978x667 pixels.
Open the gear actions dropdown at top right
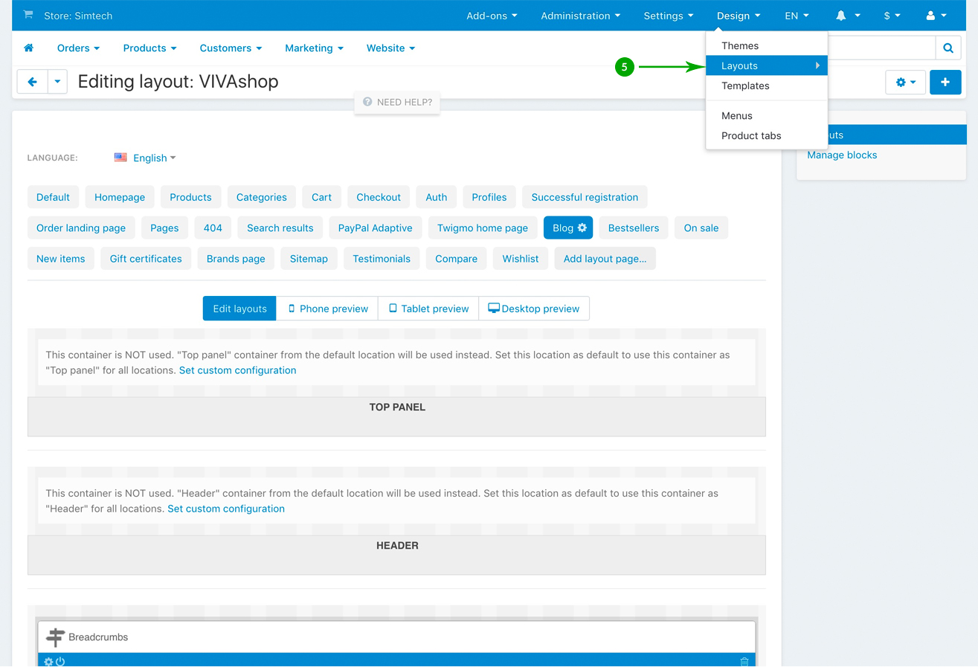click(x=904, y=82)
